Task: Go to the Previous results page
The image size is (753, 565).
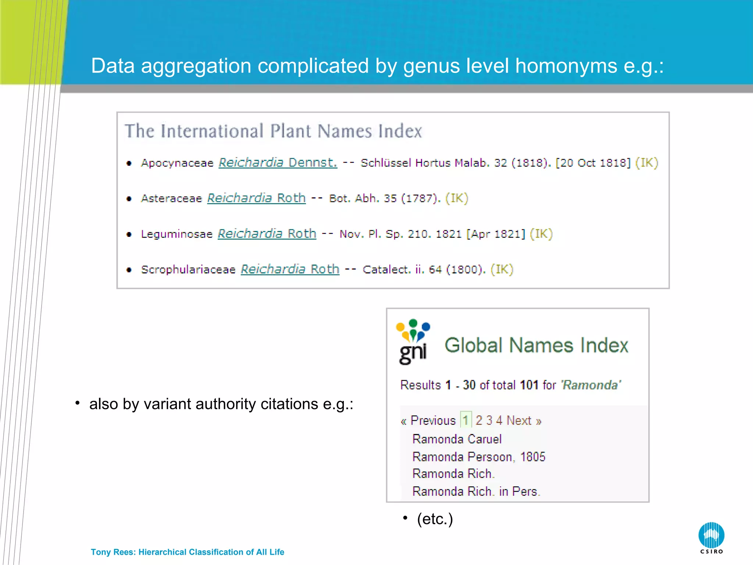Action: [x=428, y=420]
